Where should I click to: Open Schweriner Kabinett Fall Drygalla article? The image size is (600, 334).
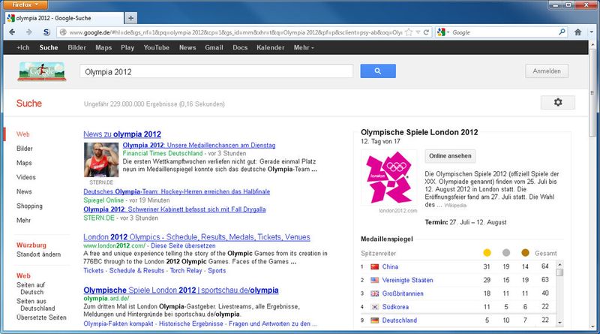click(x=175, y=209)
